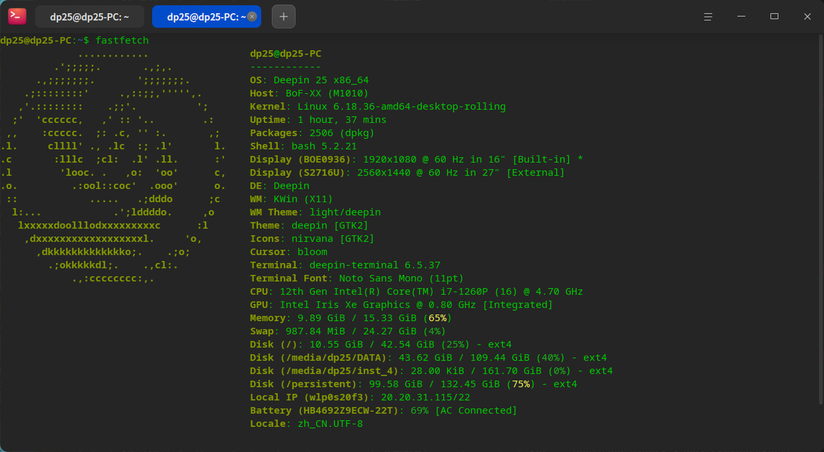The width and height of the screenshot is (824, 452).
Task: Click the "DE: Deepin" line
Action: (280, 186)
